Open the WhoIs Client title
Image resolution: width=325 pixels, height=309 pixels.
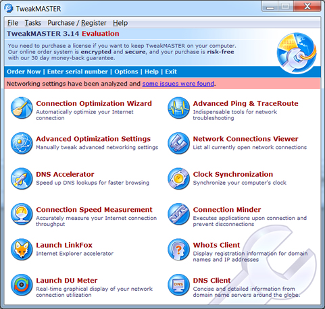pyautogui.click(x=216, y=245)
